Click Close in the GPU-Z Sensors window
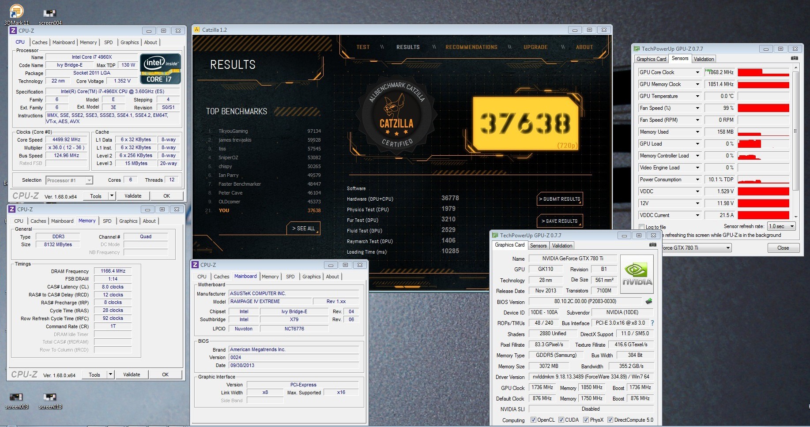The width and height of the screenshot is (810, 427). tap(783, 248)
